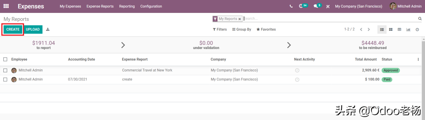Screen dimensions: 425x120
Task: Switch to kanban view icon
Action: pos(391,30)
